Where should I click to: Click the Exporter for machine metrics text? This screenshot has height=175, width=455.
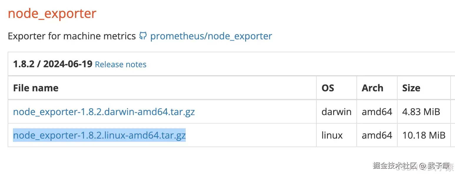[73, 36]
